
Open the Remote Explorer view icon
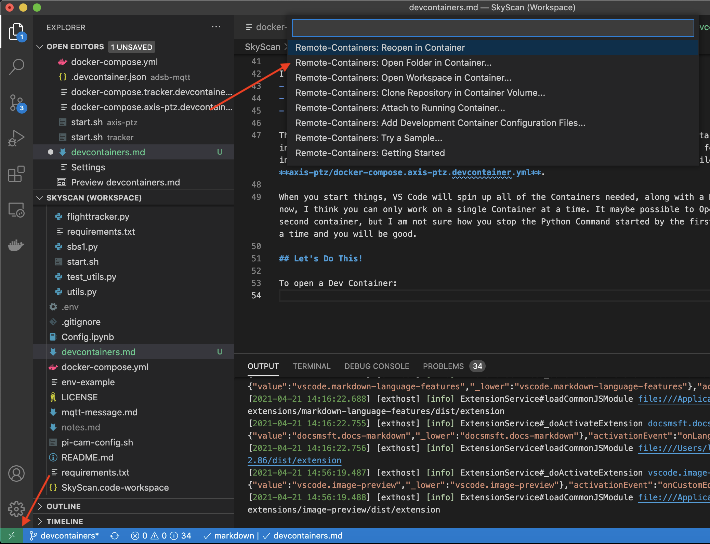pyautogui.click(x=16, y=209)
